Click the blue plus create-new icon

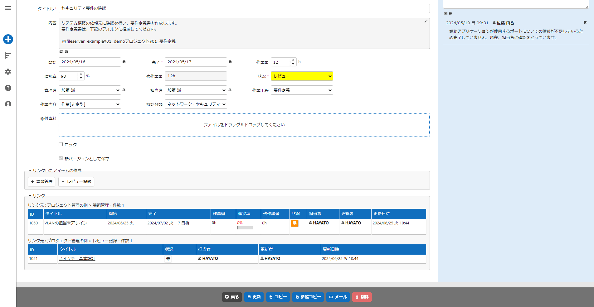8,39
